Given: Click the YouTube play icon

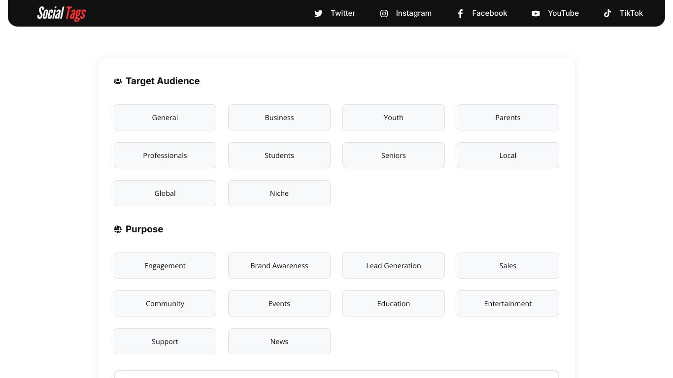Looking at the screenshot, I should click(x=536, y=13).
